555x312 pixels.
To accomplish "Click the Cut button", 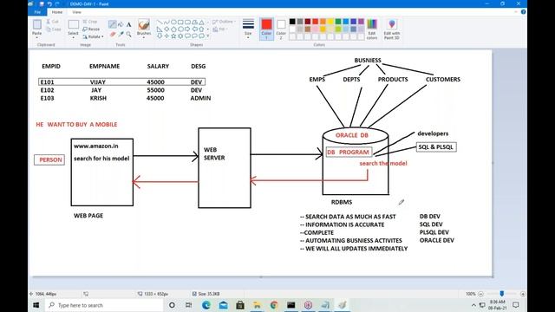I will click(52, 22).
